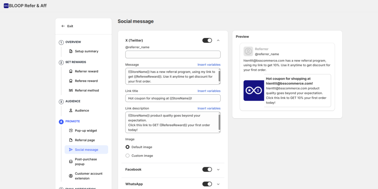Disable the Facebook message toggle

[207, 169]
